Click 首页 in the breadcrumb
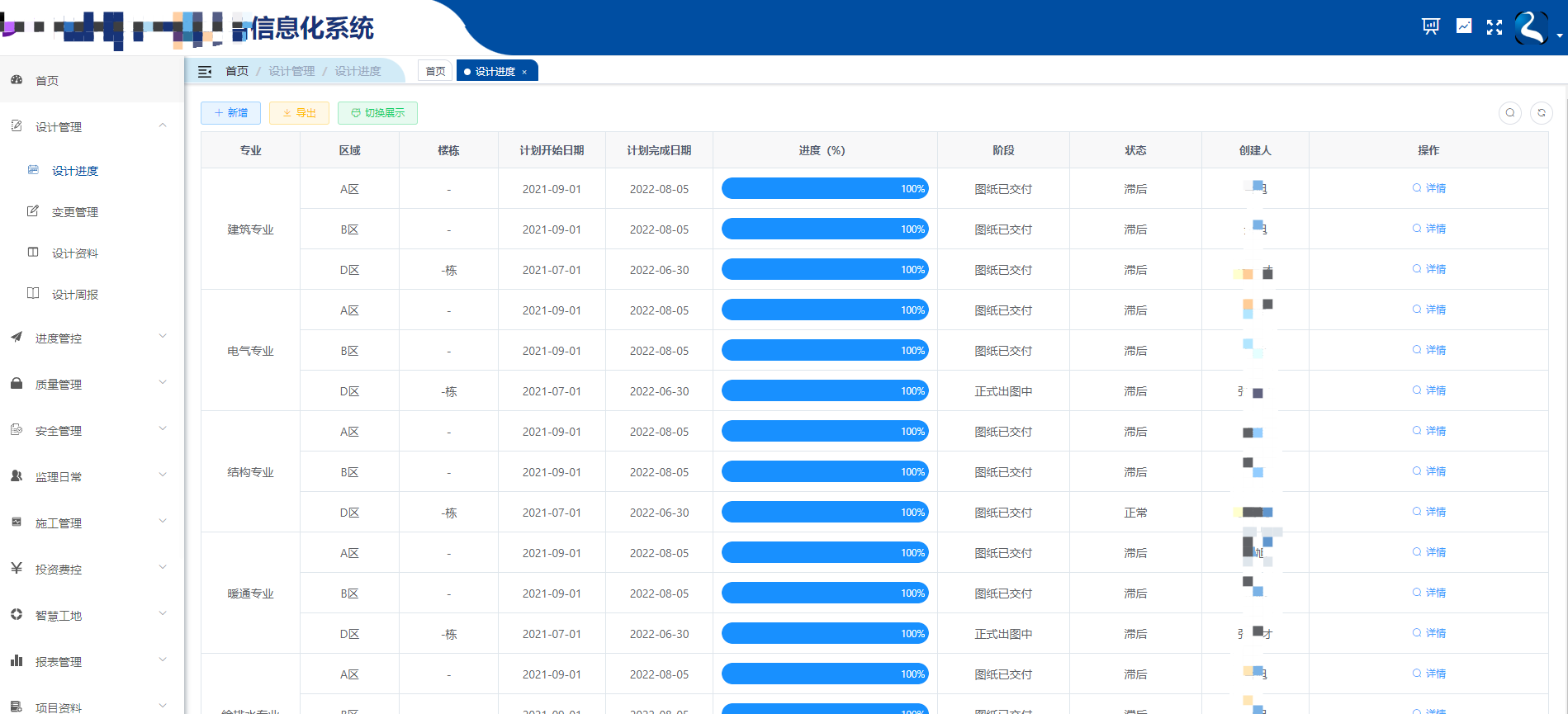This screenshot has width=1568, height=714. click(x=237, y=72)
